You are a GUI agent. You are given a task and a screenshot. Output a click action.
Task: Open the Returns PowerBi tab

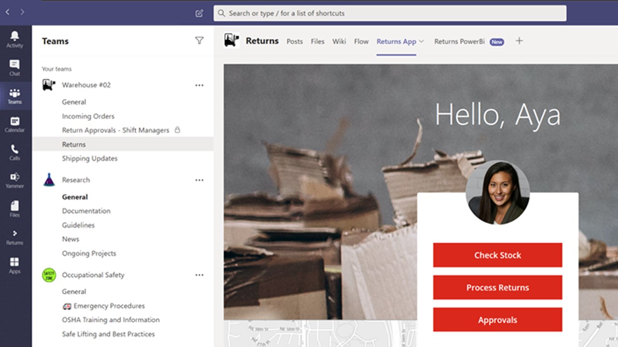[x=459, y=41]
